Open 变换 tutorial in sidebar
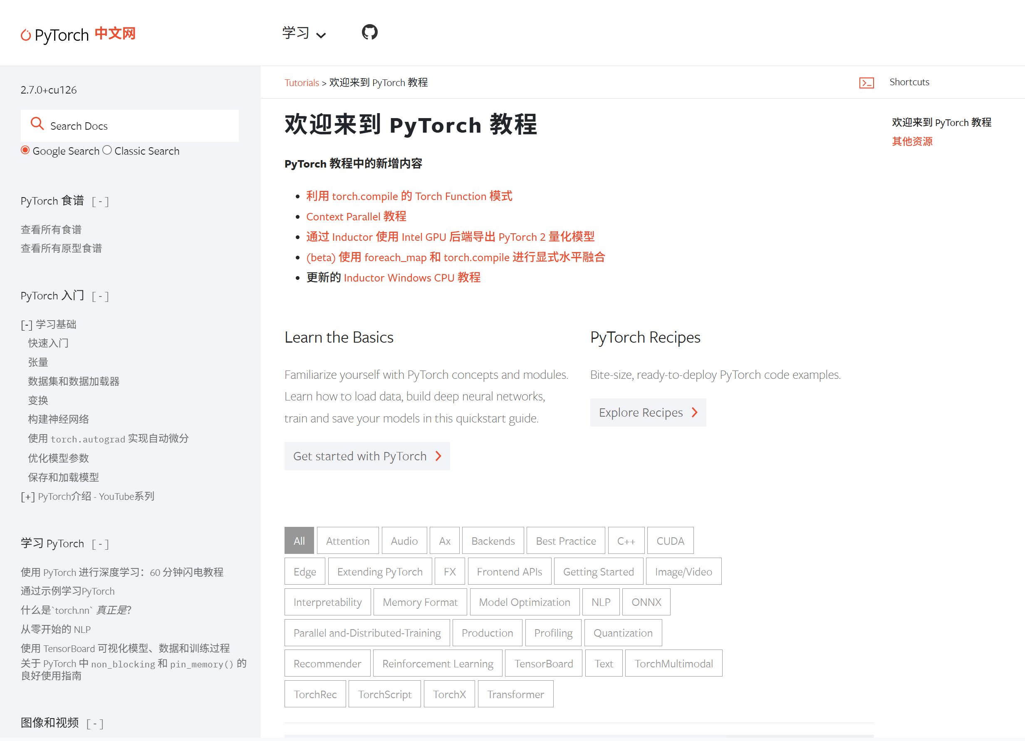 pos(38,401)
